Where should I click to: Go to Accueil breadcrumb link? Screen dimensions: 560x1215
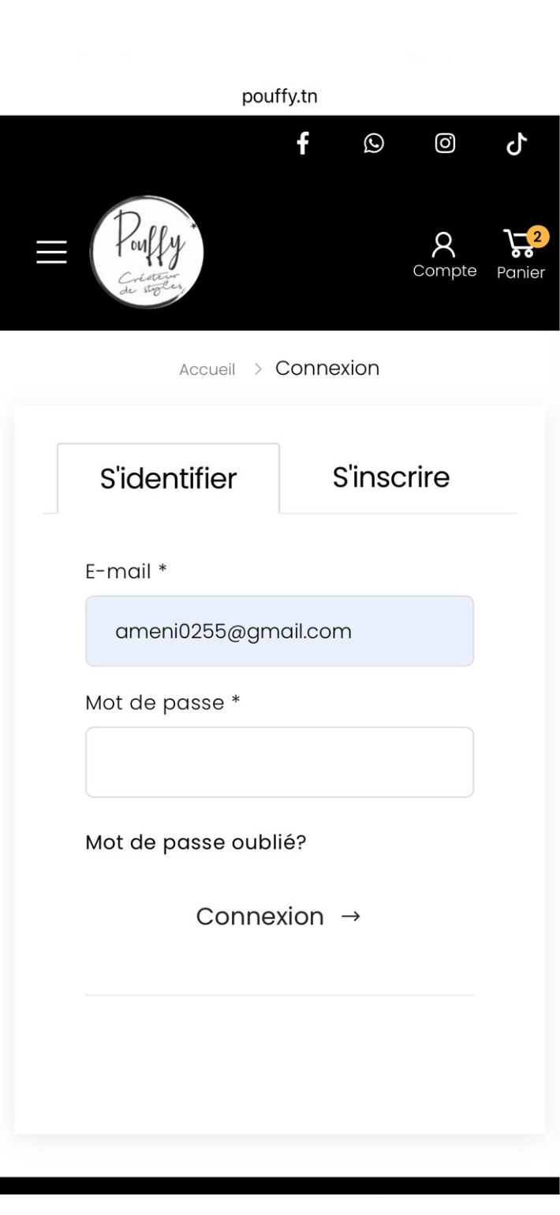pos(207,369)
